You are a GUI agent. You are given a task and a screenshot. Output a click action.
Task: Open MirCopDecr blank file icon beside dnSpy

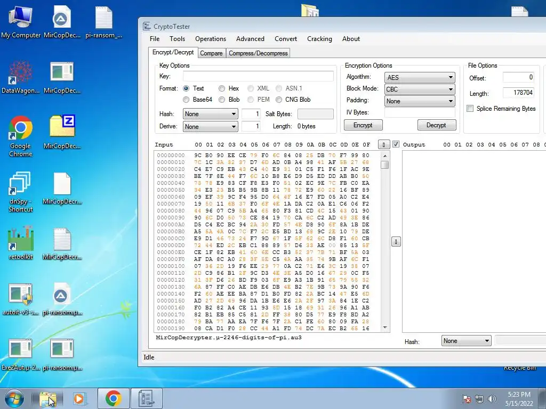click(62, 188)
